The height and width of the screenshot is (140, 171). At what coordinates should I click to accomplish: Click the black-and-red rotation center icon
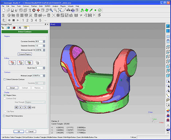click(x=34, y=10)
